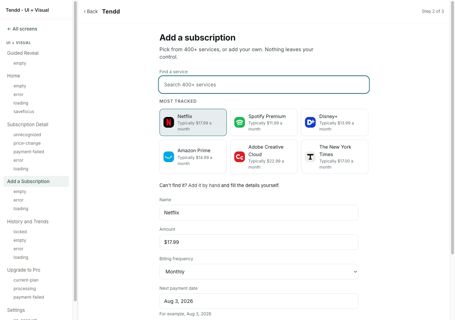The height and width of the screenshot is (320, 455).
Task: Click The New York Times logo icon
Action: (310, 157)
